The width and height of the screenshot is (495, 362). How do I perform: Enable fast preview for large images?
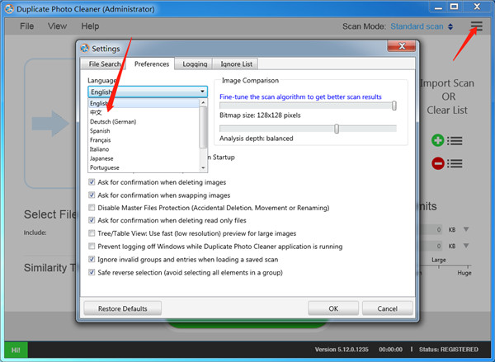tap(92, 233)
